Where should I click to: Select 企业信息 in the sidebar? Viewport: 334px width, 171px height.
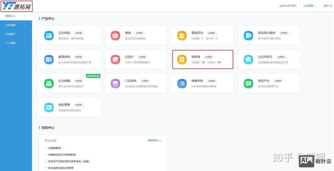coord(16,25)
